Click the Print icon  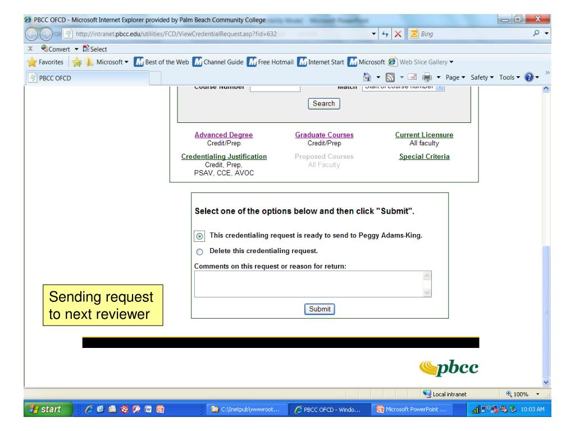click(x=427, y=77)
